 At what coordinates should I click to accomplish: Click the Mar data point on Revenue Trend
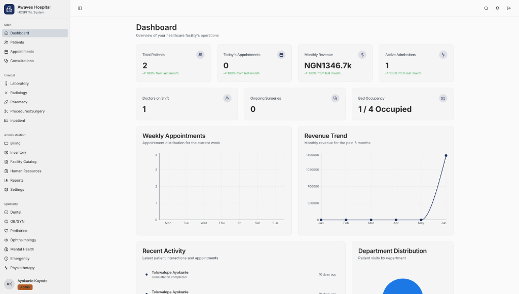tap(371, 220)
